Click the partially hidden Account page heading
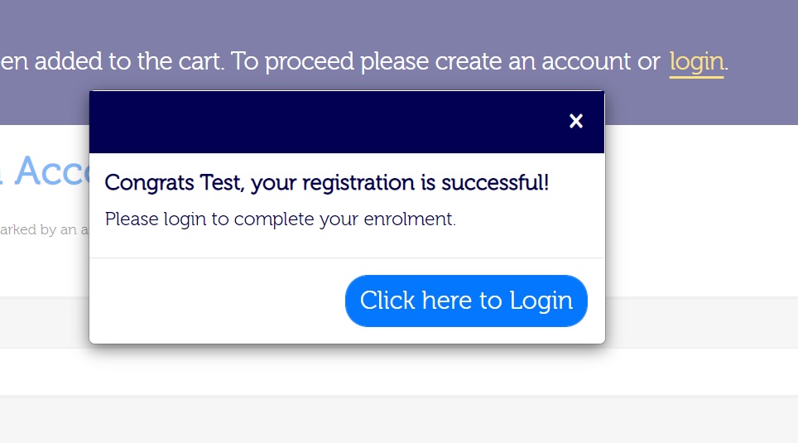This screenshot has height=443, width=798. 51,171
